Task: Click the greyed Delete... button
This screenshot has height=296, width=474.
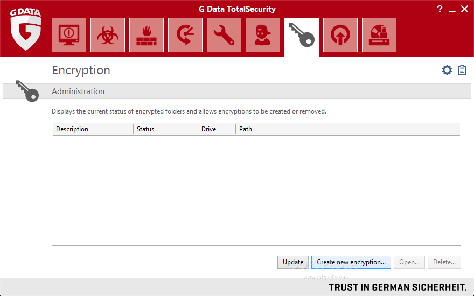Action: (x=444, y=262)
